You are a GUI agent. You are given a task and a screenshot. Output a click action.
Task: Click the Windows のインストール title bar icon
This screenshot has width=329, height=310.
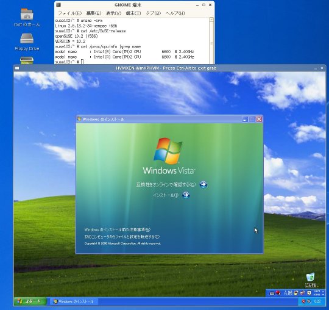[79, 119]
